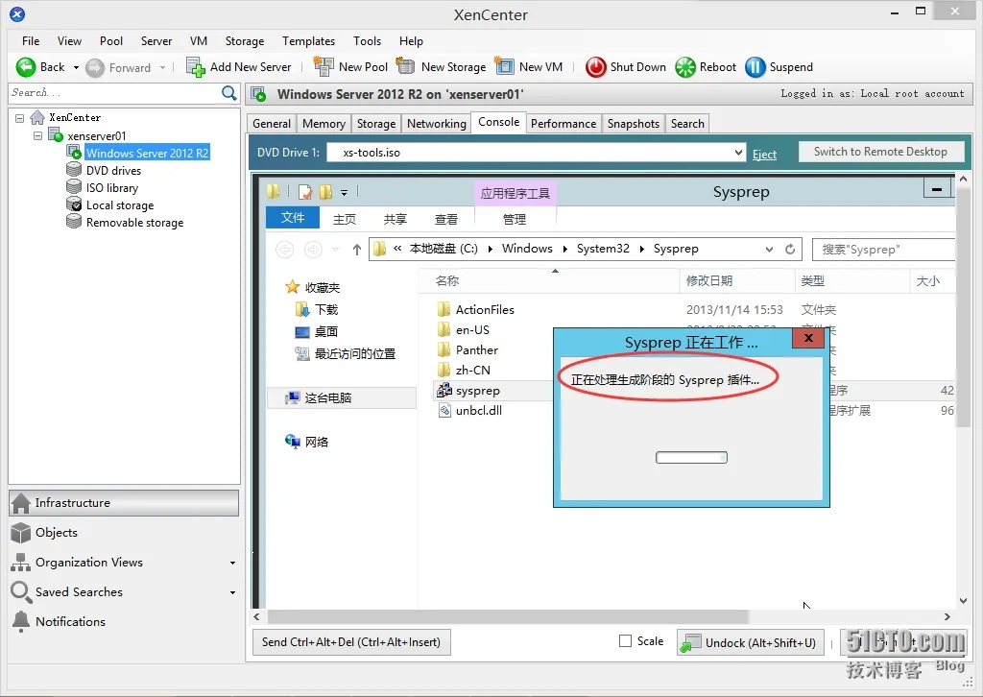Select the DVD drives tree item
This screenshot has width=983, height=697.
point(113,171)
